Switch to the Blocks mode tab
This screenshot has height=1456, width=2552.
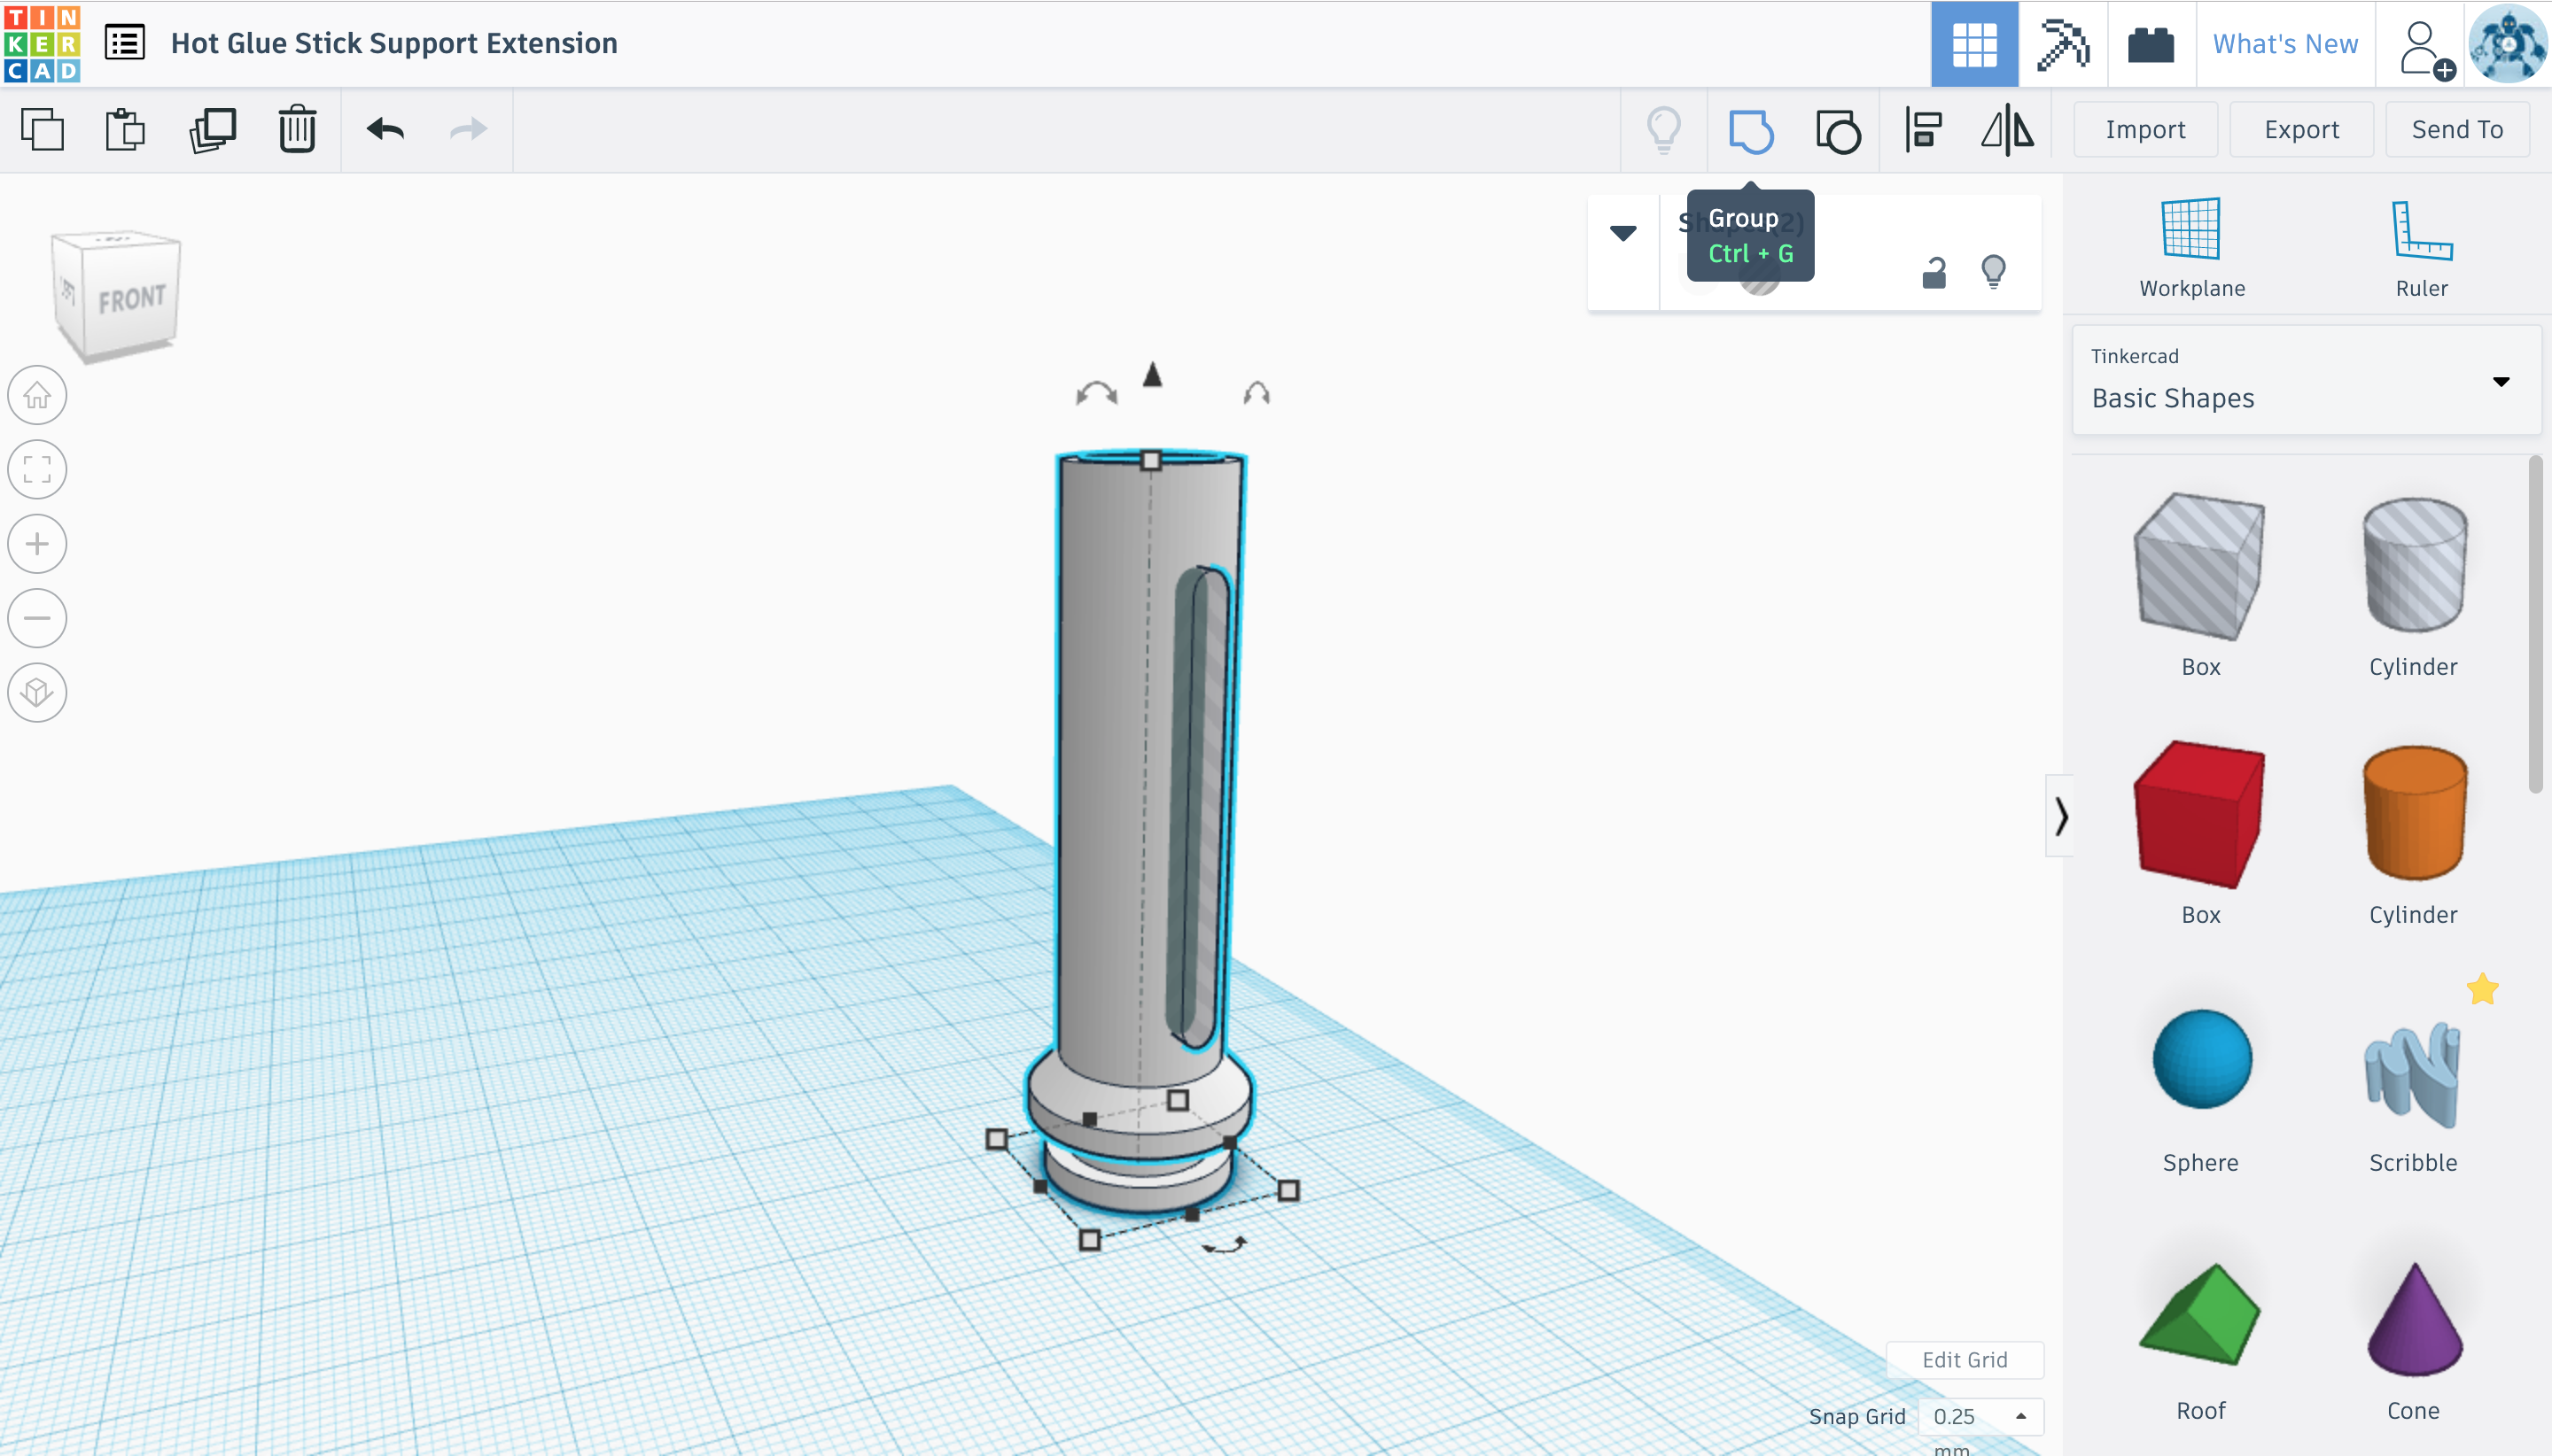2062,44
